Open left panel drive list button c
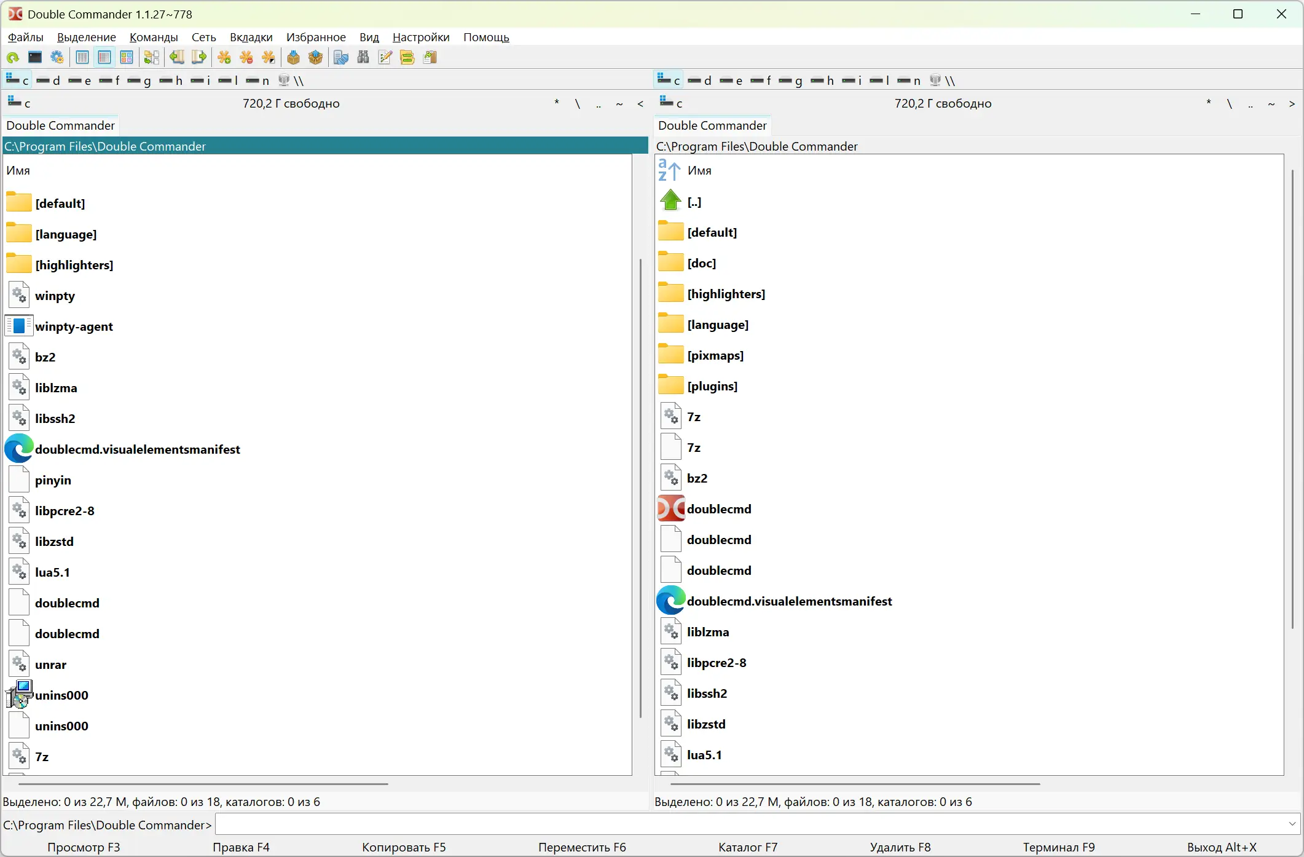 pos(18,103)
